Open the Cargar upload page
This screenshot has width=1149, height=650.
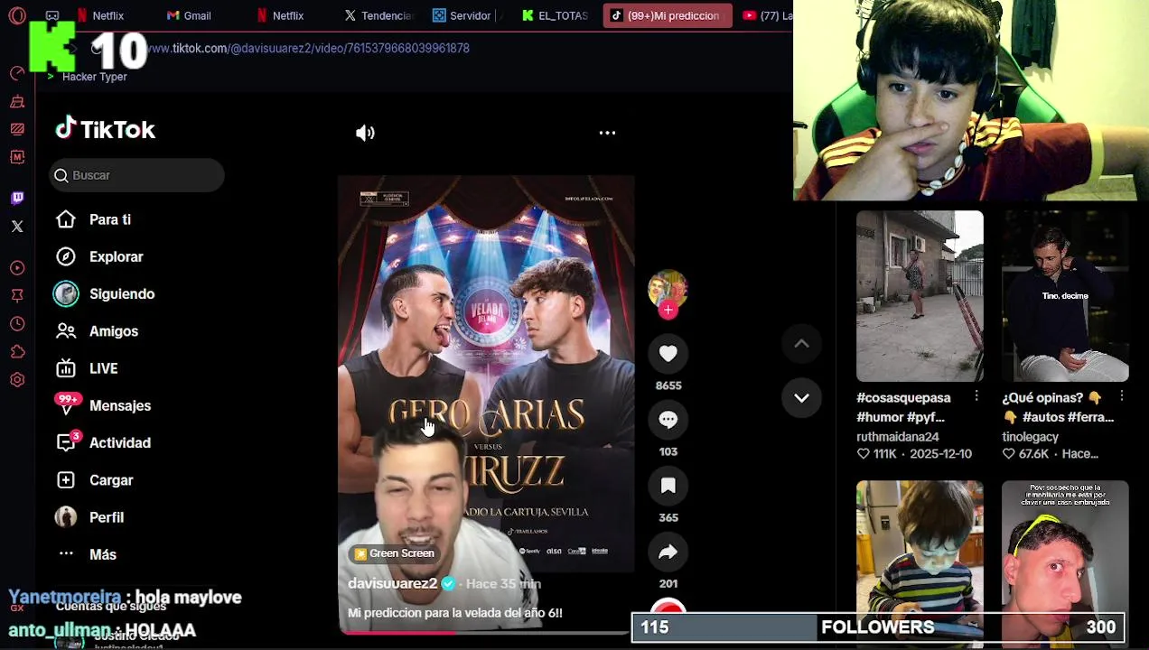point(111,480)
